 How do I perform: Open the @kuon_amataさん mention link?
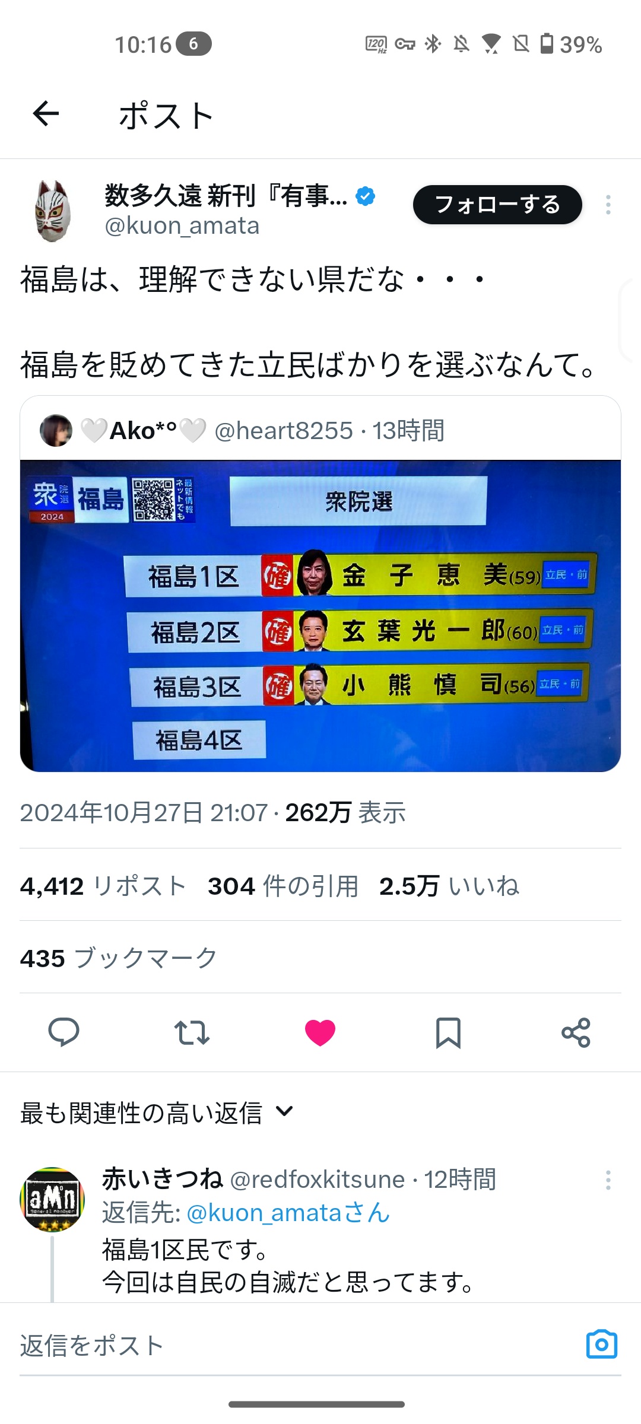coord(288,1213)
